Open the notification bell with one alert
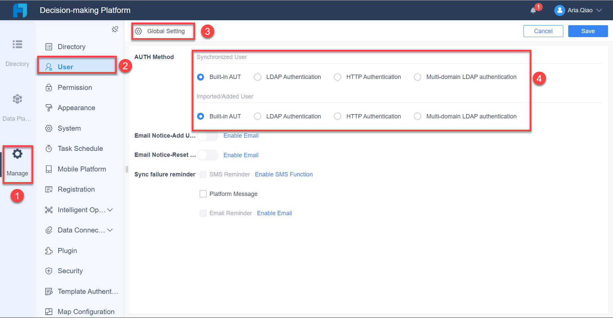This screenshot has width=613, height=318. 533,10
